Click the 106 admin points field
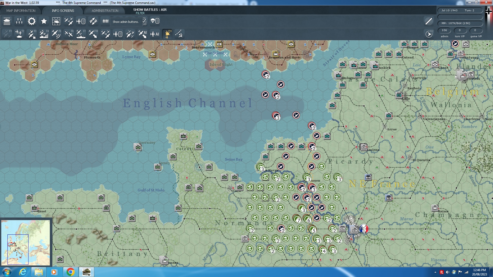This screenshot has height=277, width=493. [444, 30]
